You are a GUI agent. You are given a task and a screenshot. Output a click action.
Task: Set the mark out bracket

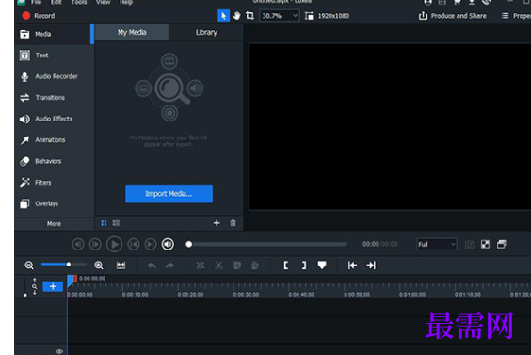click(x=304, y=266)
